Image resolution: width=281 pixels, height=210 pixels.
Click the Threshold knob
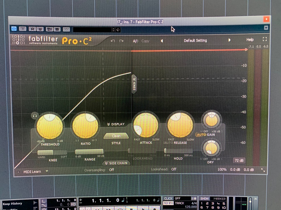click(x=50, y=126)
